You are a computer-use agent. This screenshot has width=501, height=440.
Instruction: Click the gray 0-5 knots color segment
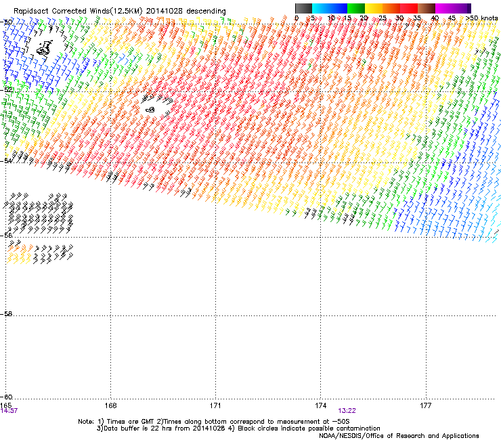[x=303, y=8]
